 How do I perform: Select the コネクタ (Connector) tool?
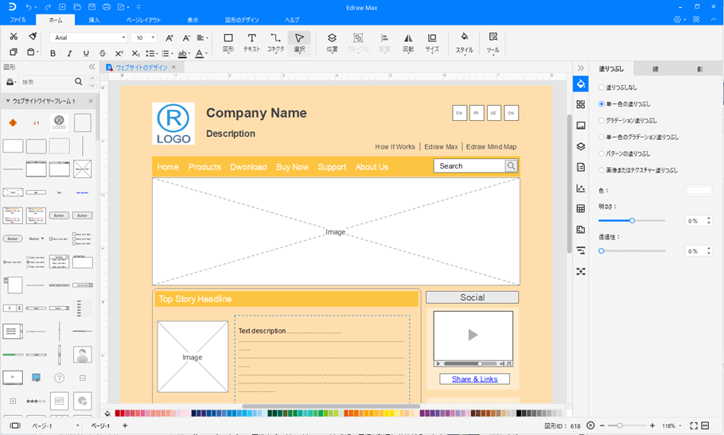click(x=275, y=42)
